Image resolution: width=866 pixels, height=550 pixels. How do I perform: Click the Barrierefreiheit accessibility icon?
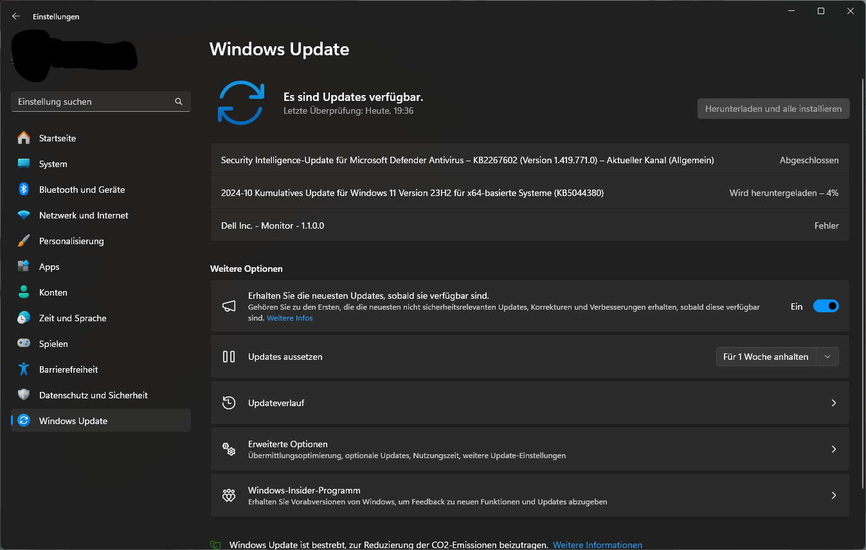tap(24, 369)
